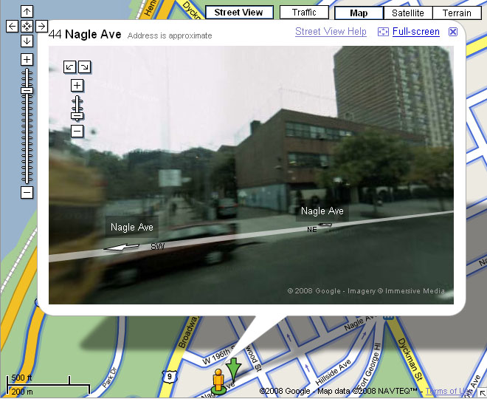487x399 pixels.
Task: Click the Address is approximate note
Action: 170,35
